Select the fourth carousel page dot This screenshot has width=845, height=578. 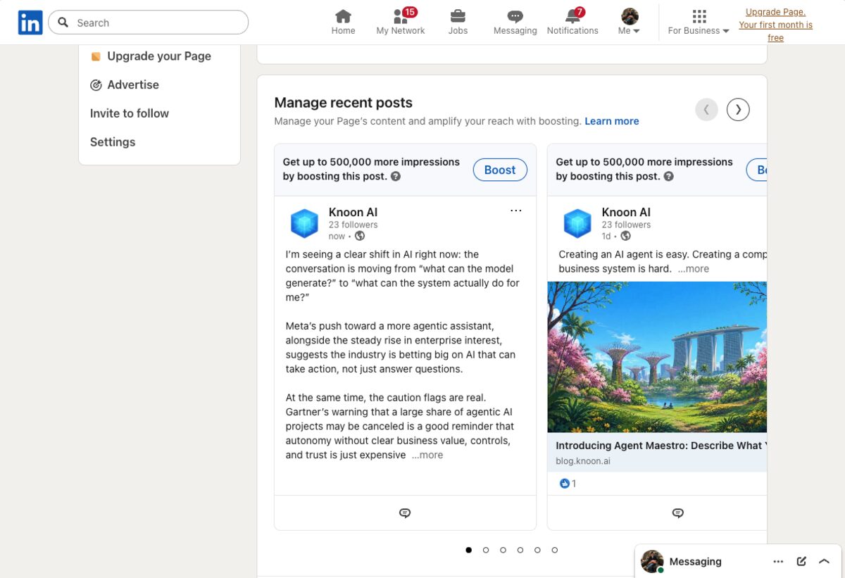click(x=520, y=550)
